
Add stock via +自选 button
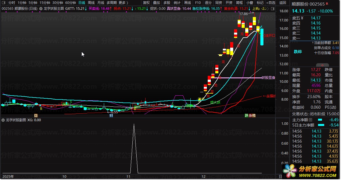tap(271, 3)
